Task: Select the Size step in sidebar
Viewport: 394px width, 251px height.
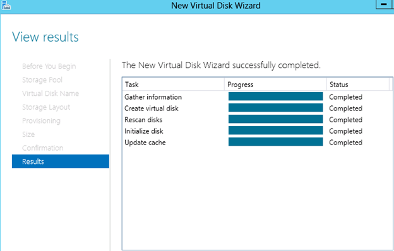Action: [28, 134]
